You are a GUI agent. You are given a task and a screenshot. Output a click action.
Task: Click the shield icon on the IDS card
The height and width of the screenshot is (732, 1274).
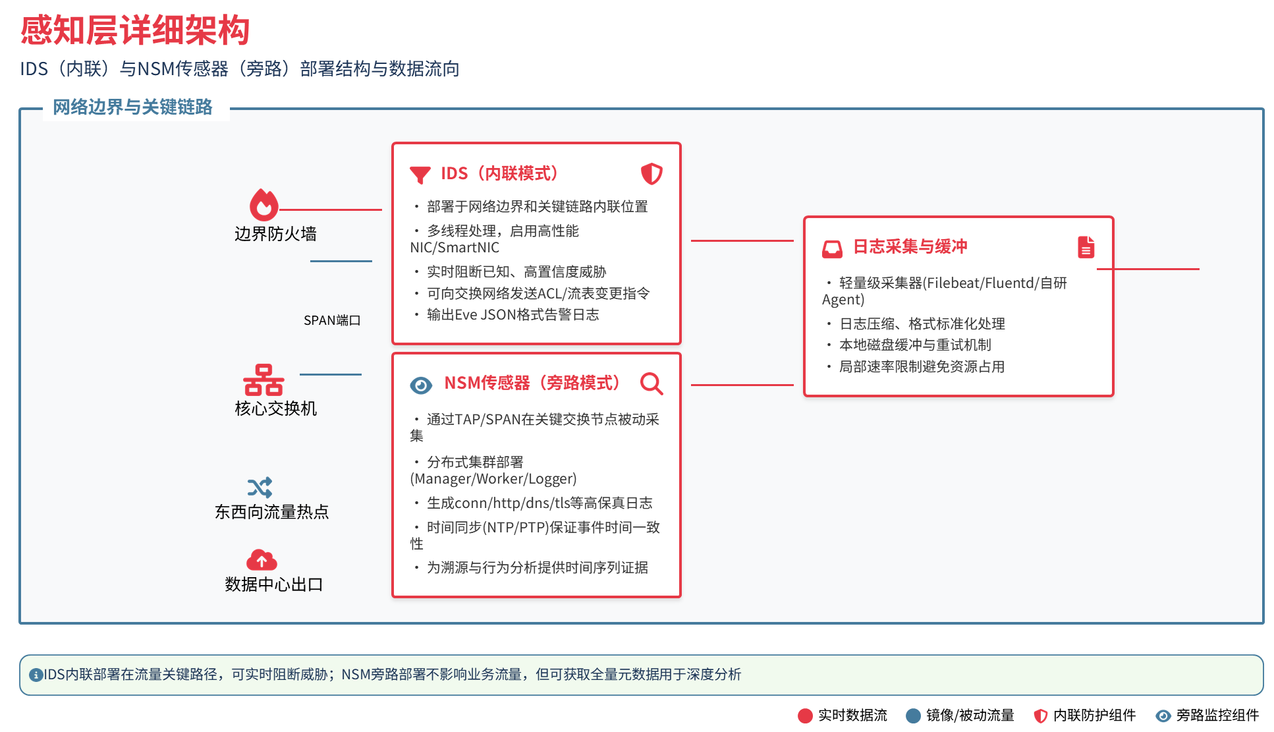pos(651,173)
